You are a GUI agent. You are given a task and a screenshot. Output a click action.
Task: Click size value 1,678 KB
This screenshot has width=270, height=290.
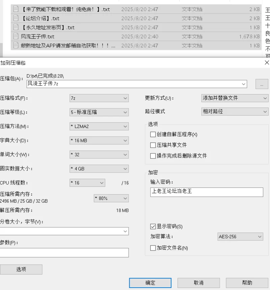point(249,37)
